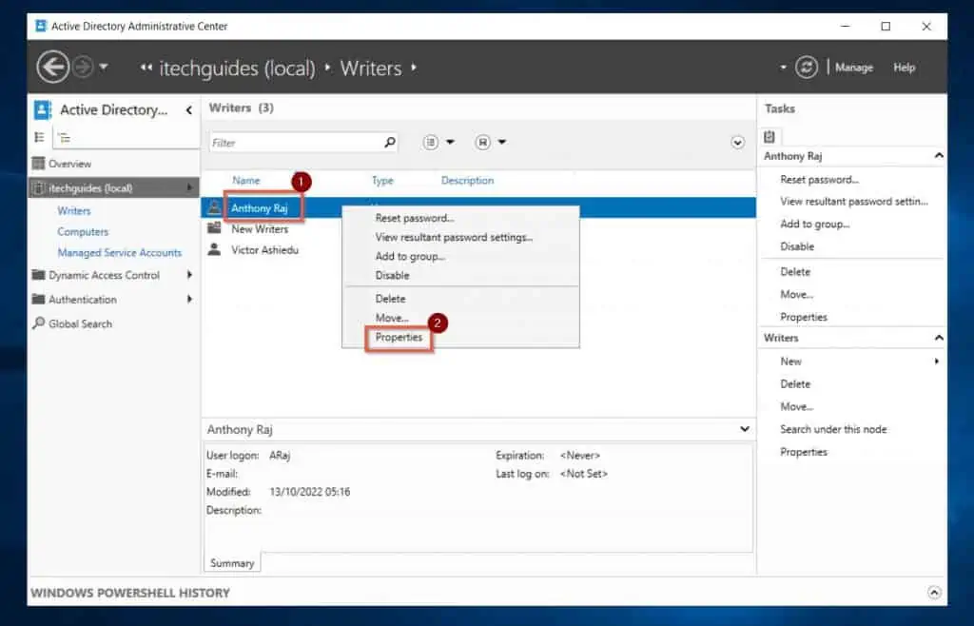Select the Victor Ashiedu user row

pyautogui.click(x=478, y=249)
